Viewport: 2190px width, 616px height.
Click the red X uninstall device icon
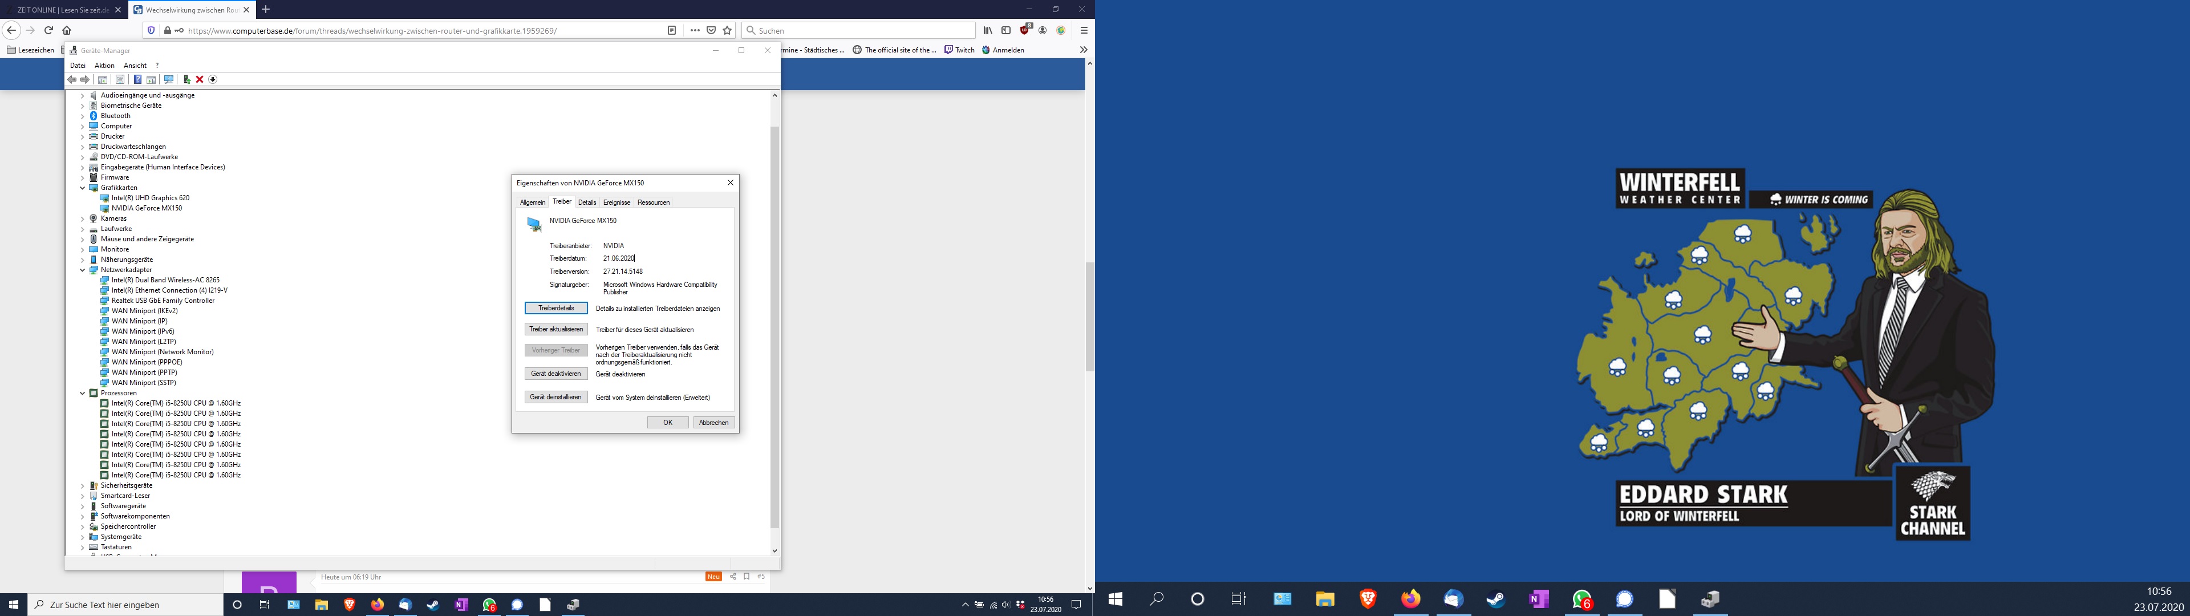200,79
